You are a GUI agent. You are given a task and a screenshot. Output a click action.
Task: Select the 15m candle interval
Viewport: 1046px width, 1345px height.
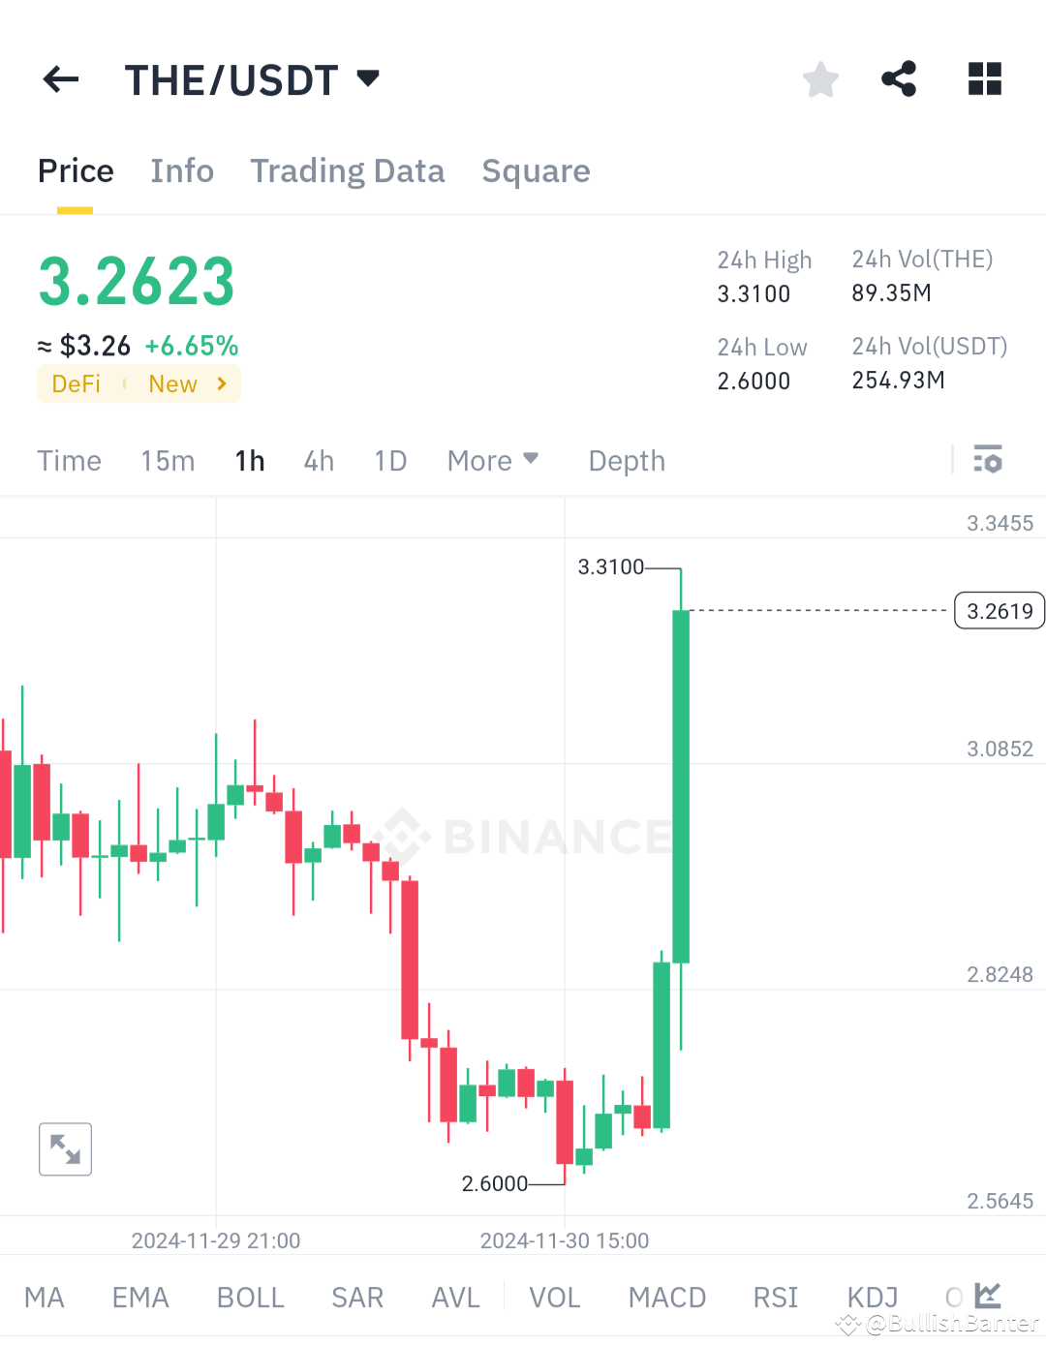pyautogui.click(x=167, y=460)
